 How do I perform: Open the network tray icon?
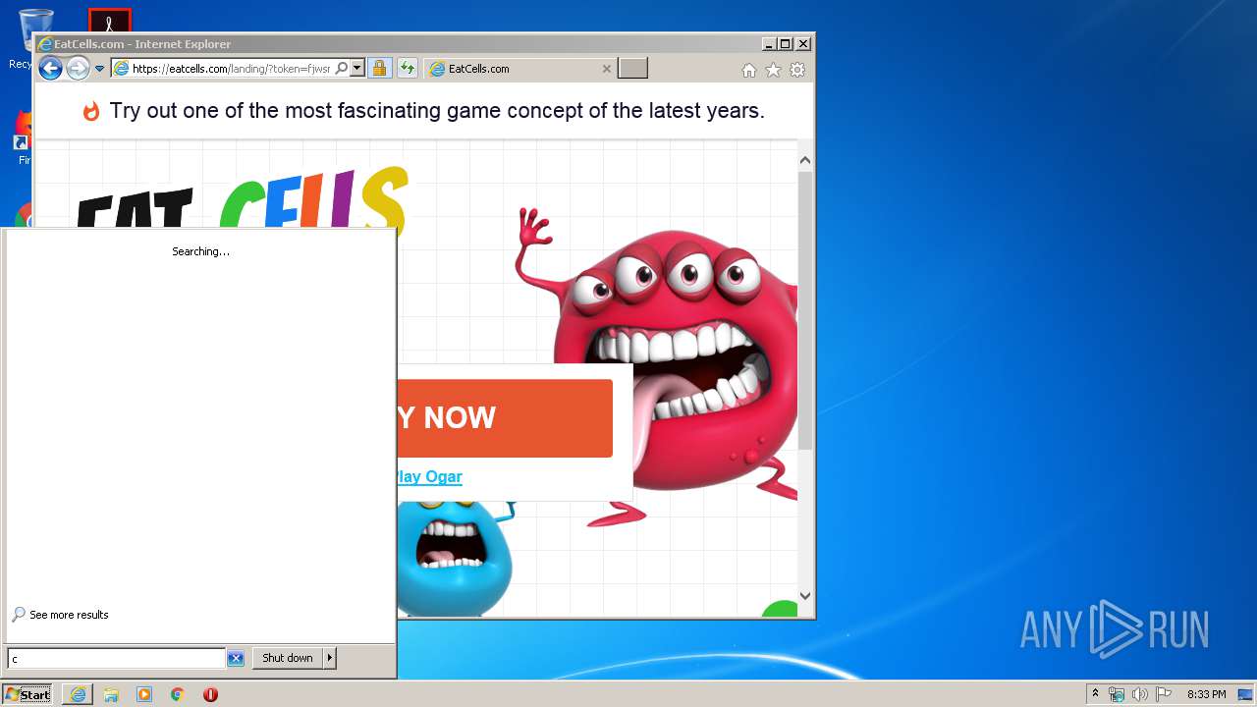1117,694
